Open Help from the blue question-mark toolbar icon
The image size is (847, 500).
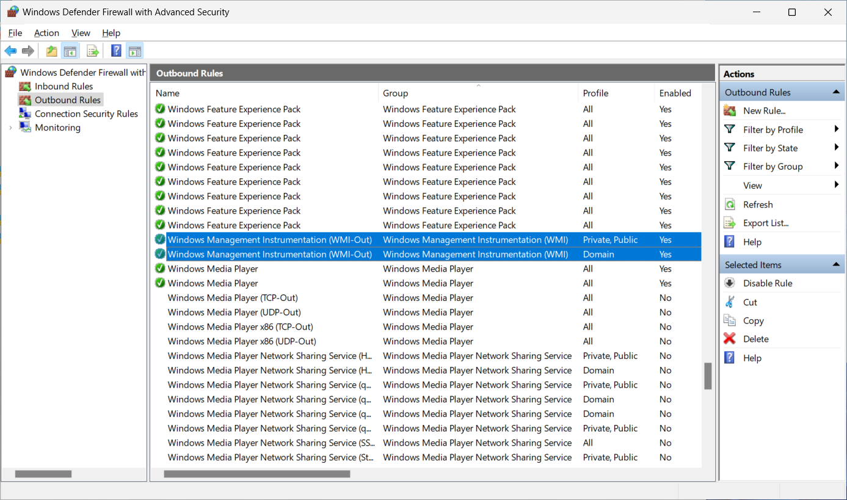point(116,51)
